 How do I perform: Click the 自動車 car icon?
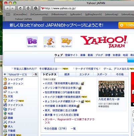pyautogui.click(x=5, y=135)
